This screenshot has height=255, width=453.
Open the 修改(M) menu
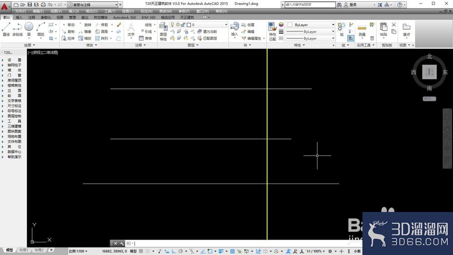click(x=165, y=11)
